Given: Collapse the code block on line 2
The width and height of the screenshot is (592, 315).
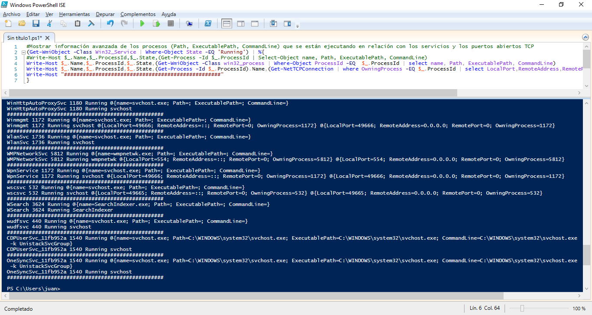Looking at the screenshot, I should [x=23, y=52].
